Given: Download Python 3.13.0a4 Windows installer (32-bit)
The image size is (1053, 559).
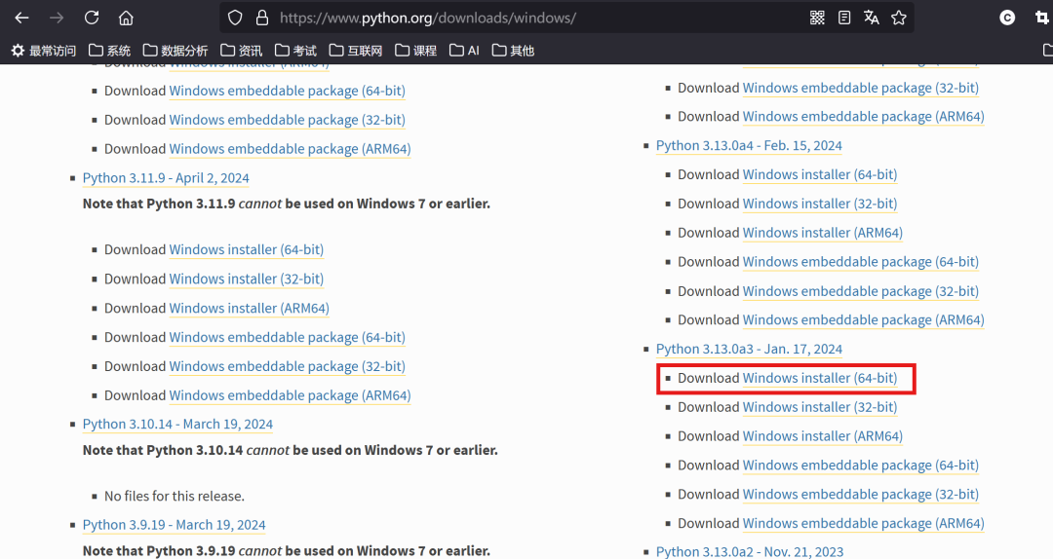Looking at the screenshot, I should 820,204.
